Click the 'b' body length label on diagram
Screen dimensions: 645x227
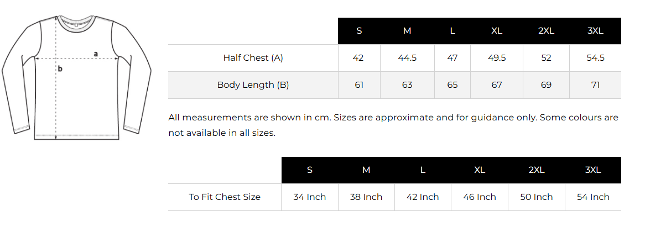coord(60,69)
